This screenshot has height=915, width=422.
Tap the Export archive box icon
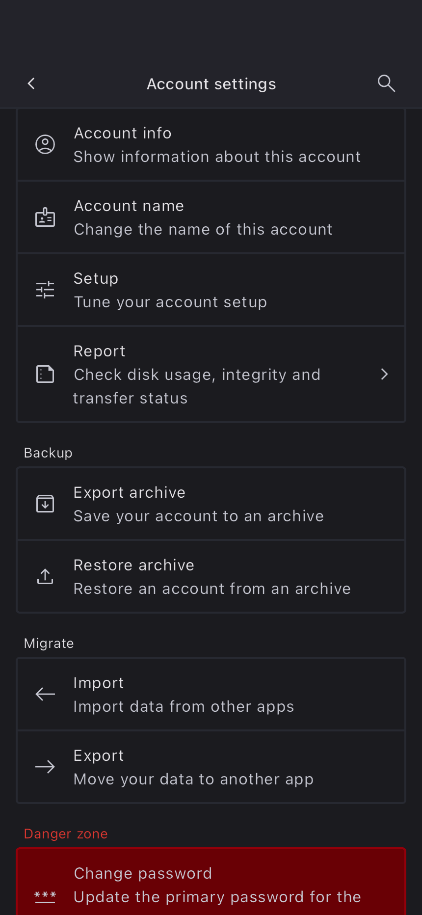pos(45,504)
